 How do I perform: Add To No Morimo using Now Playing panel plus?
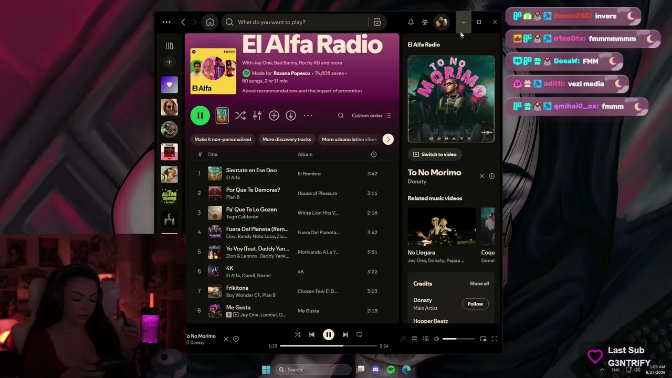[492, 176]
